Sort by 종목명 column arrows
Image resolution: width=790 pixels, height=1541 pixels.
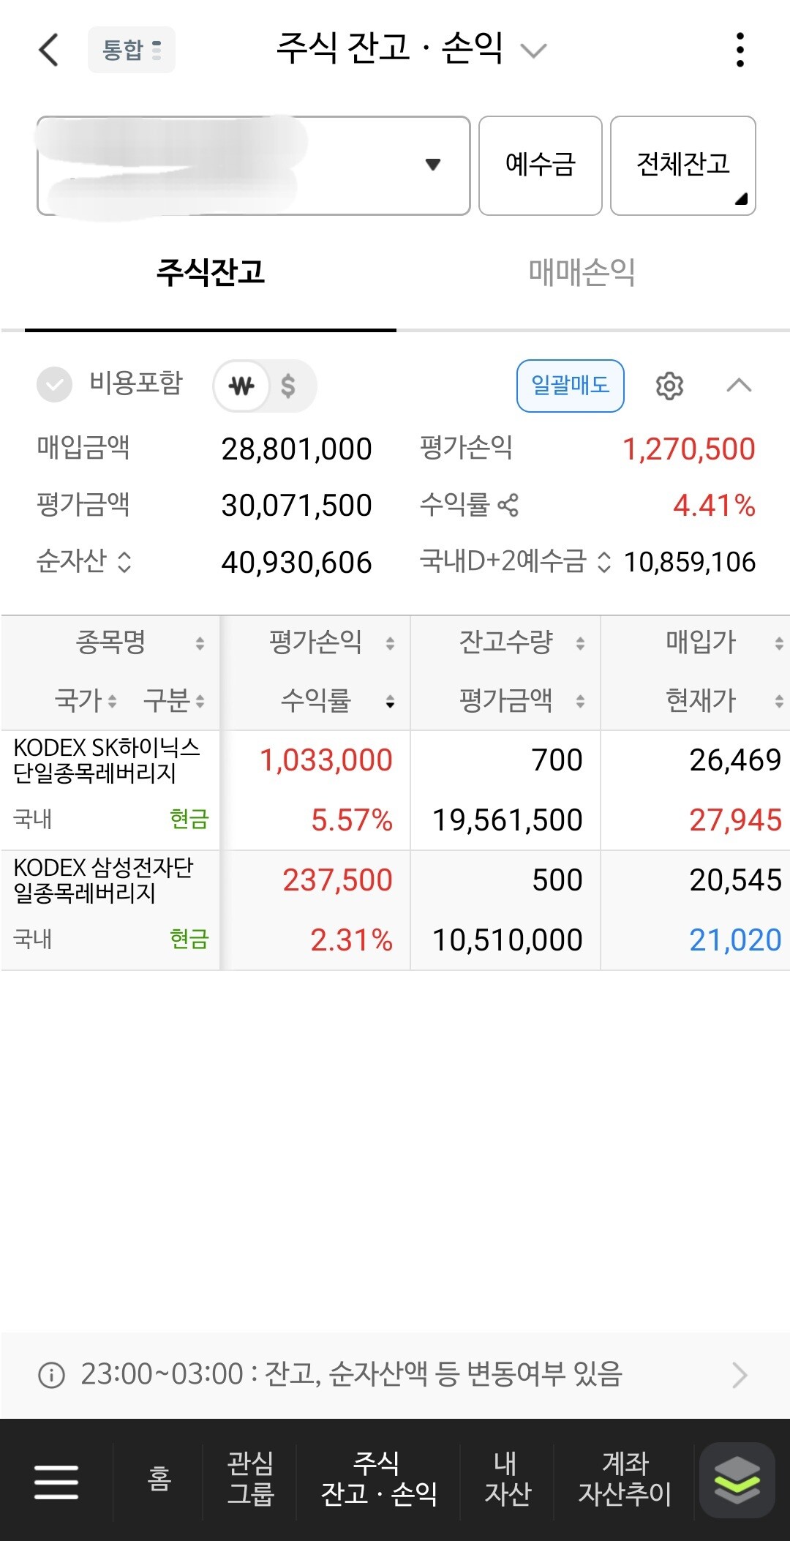200,643
